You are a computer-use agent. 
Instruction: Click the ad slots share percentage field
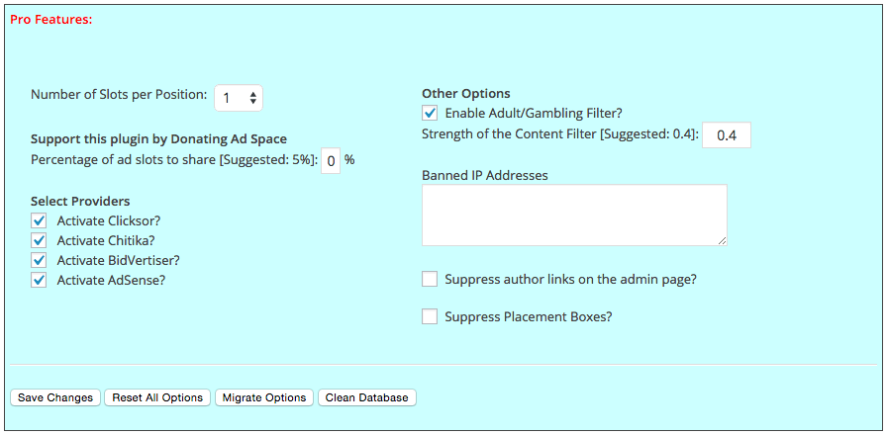click(x=331, y=161)
